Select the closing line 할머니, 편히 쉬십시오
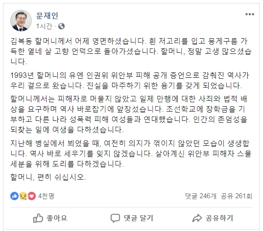The height and width of the screenshot is (231, 263). (x=48, y=177)
